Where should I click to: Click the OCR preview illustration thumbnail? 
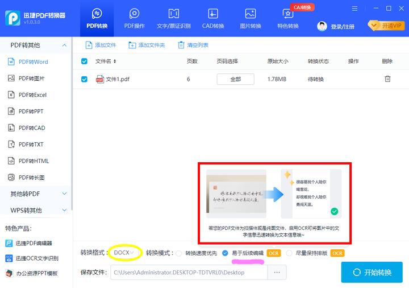pyautogui.click(x=274, y=194)
